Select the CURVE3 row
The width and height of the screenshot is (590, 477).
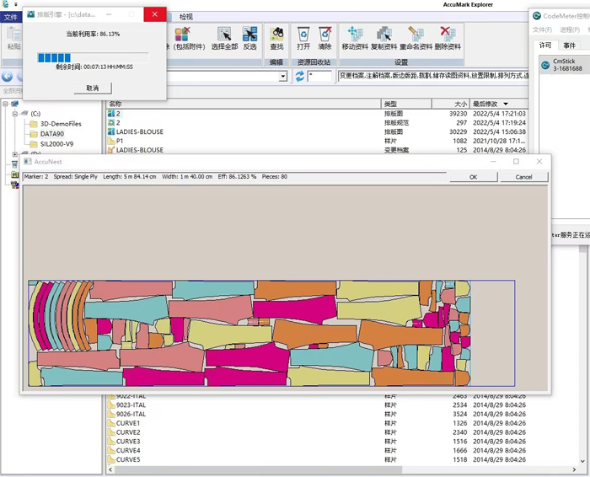click(316, 442)
